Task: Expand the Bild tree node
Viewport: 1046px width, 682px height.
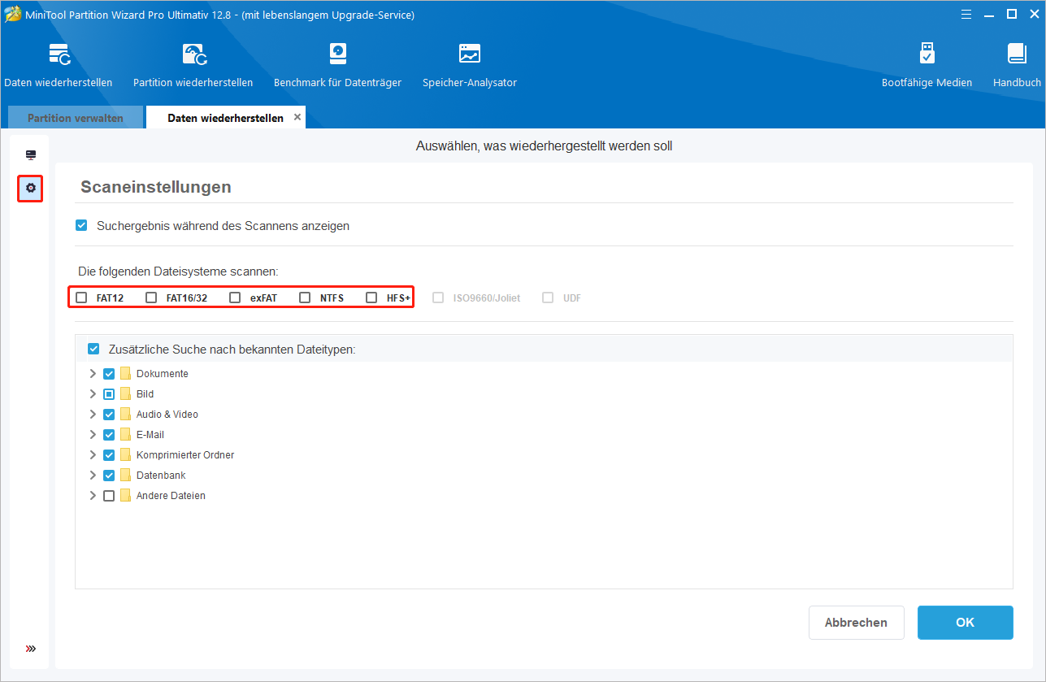Action: pos(92,394)
